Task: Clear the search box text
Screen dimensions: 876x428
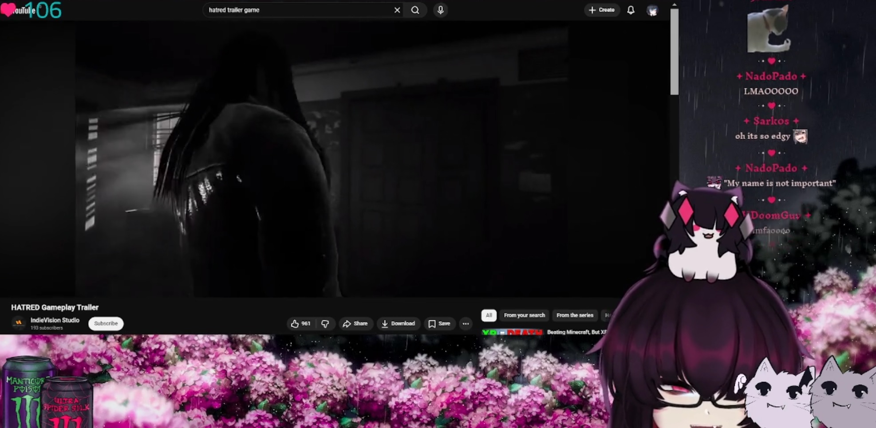Action: pyautogui.click(x=397, y=10)
